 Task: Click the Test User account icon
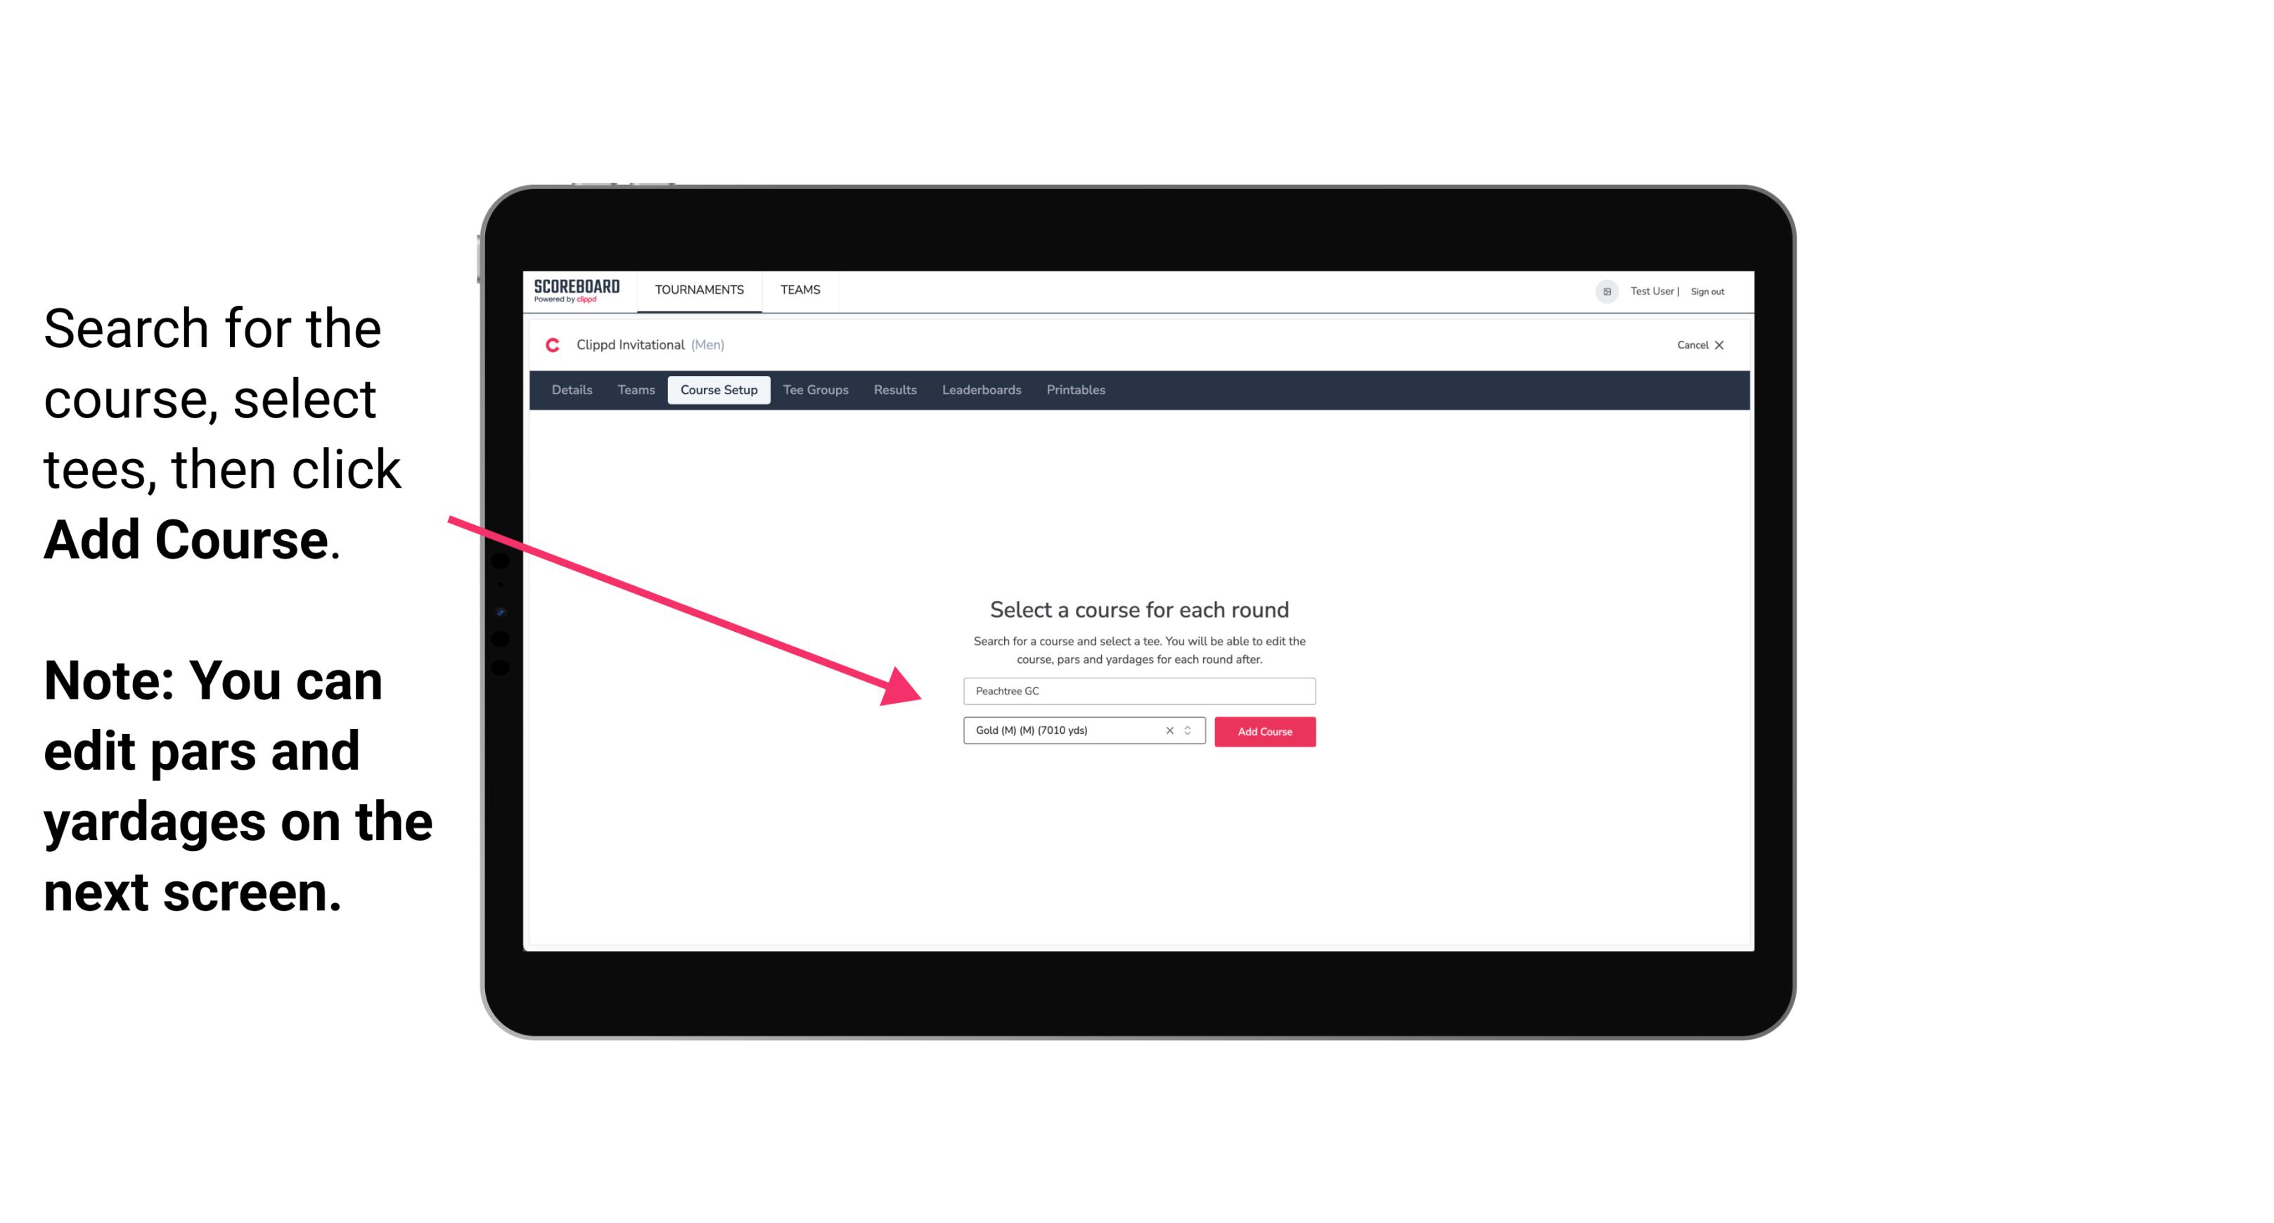[1601, 291]
